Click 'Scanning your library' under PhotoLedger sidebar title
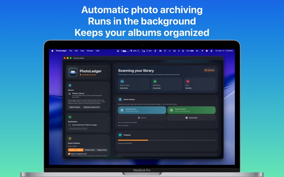 pos(89,75)
